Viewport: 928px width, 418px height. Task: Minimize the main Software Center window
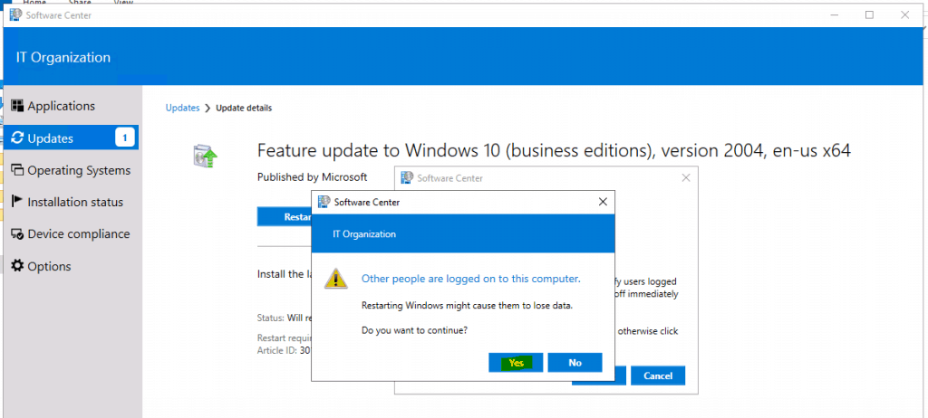[835, 15]
